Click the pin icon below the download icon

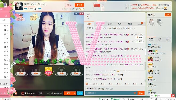pyautogui.click(x=4, y=20)
